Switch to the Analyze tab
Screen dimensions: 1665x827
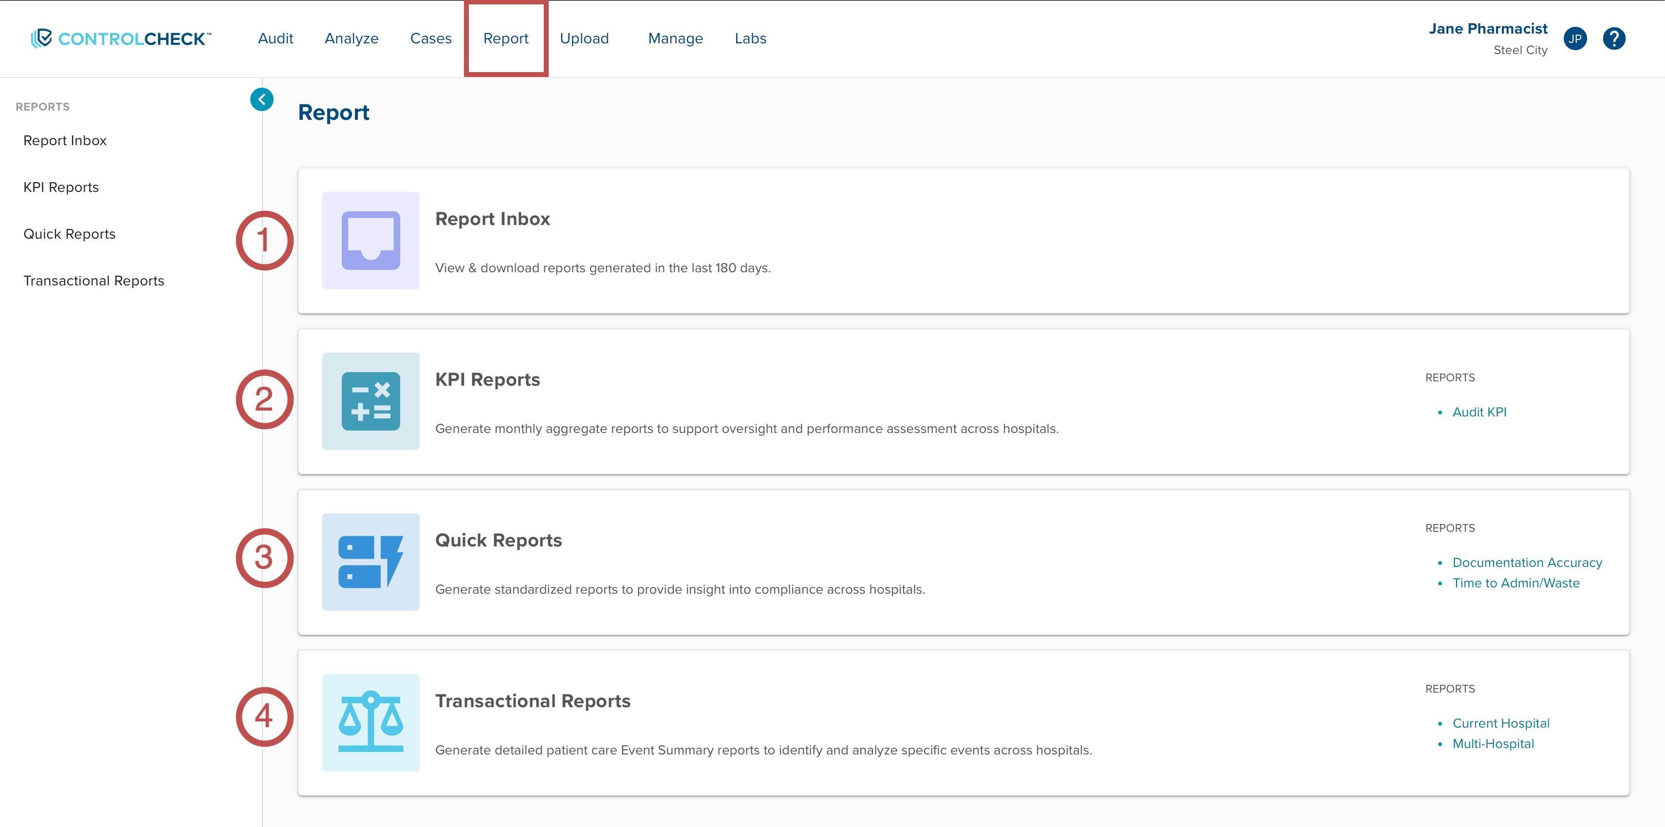tap(351, 39)
